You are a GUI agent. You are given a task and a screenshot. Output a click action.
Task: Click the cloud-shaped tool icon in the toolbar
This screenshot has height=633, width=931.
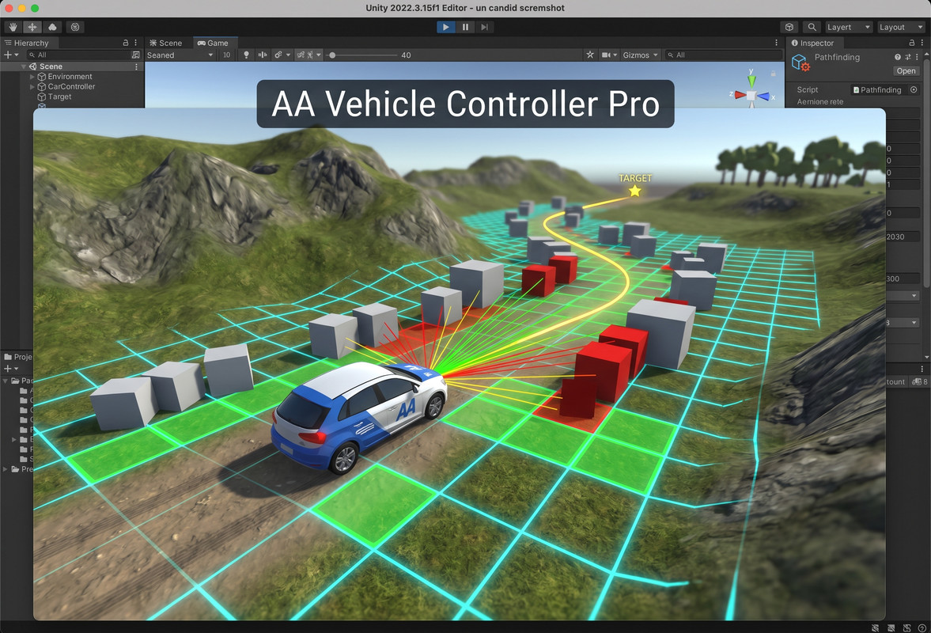[x=52, y=27]
